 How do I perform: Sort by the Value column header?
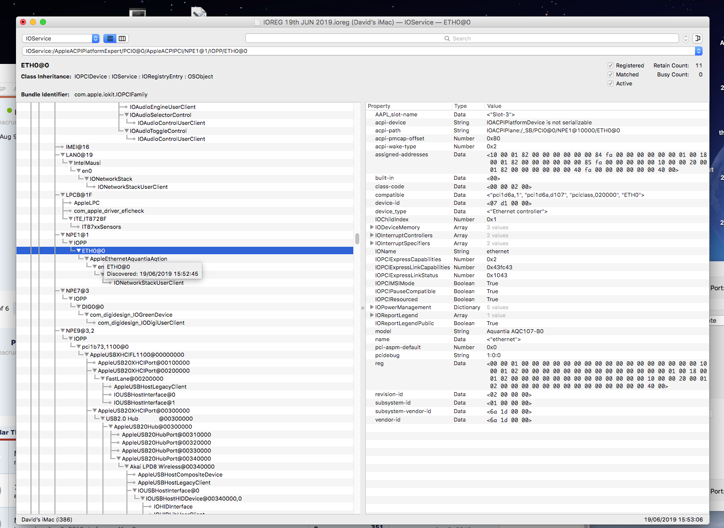(597, 106)
